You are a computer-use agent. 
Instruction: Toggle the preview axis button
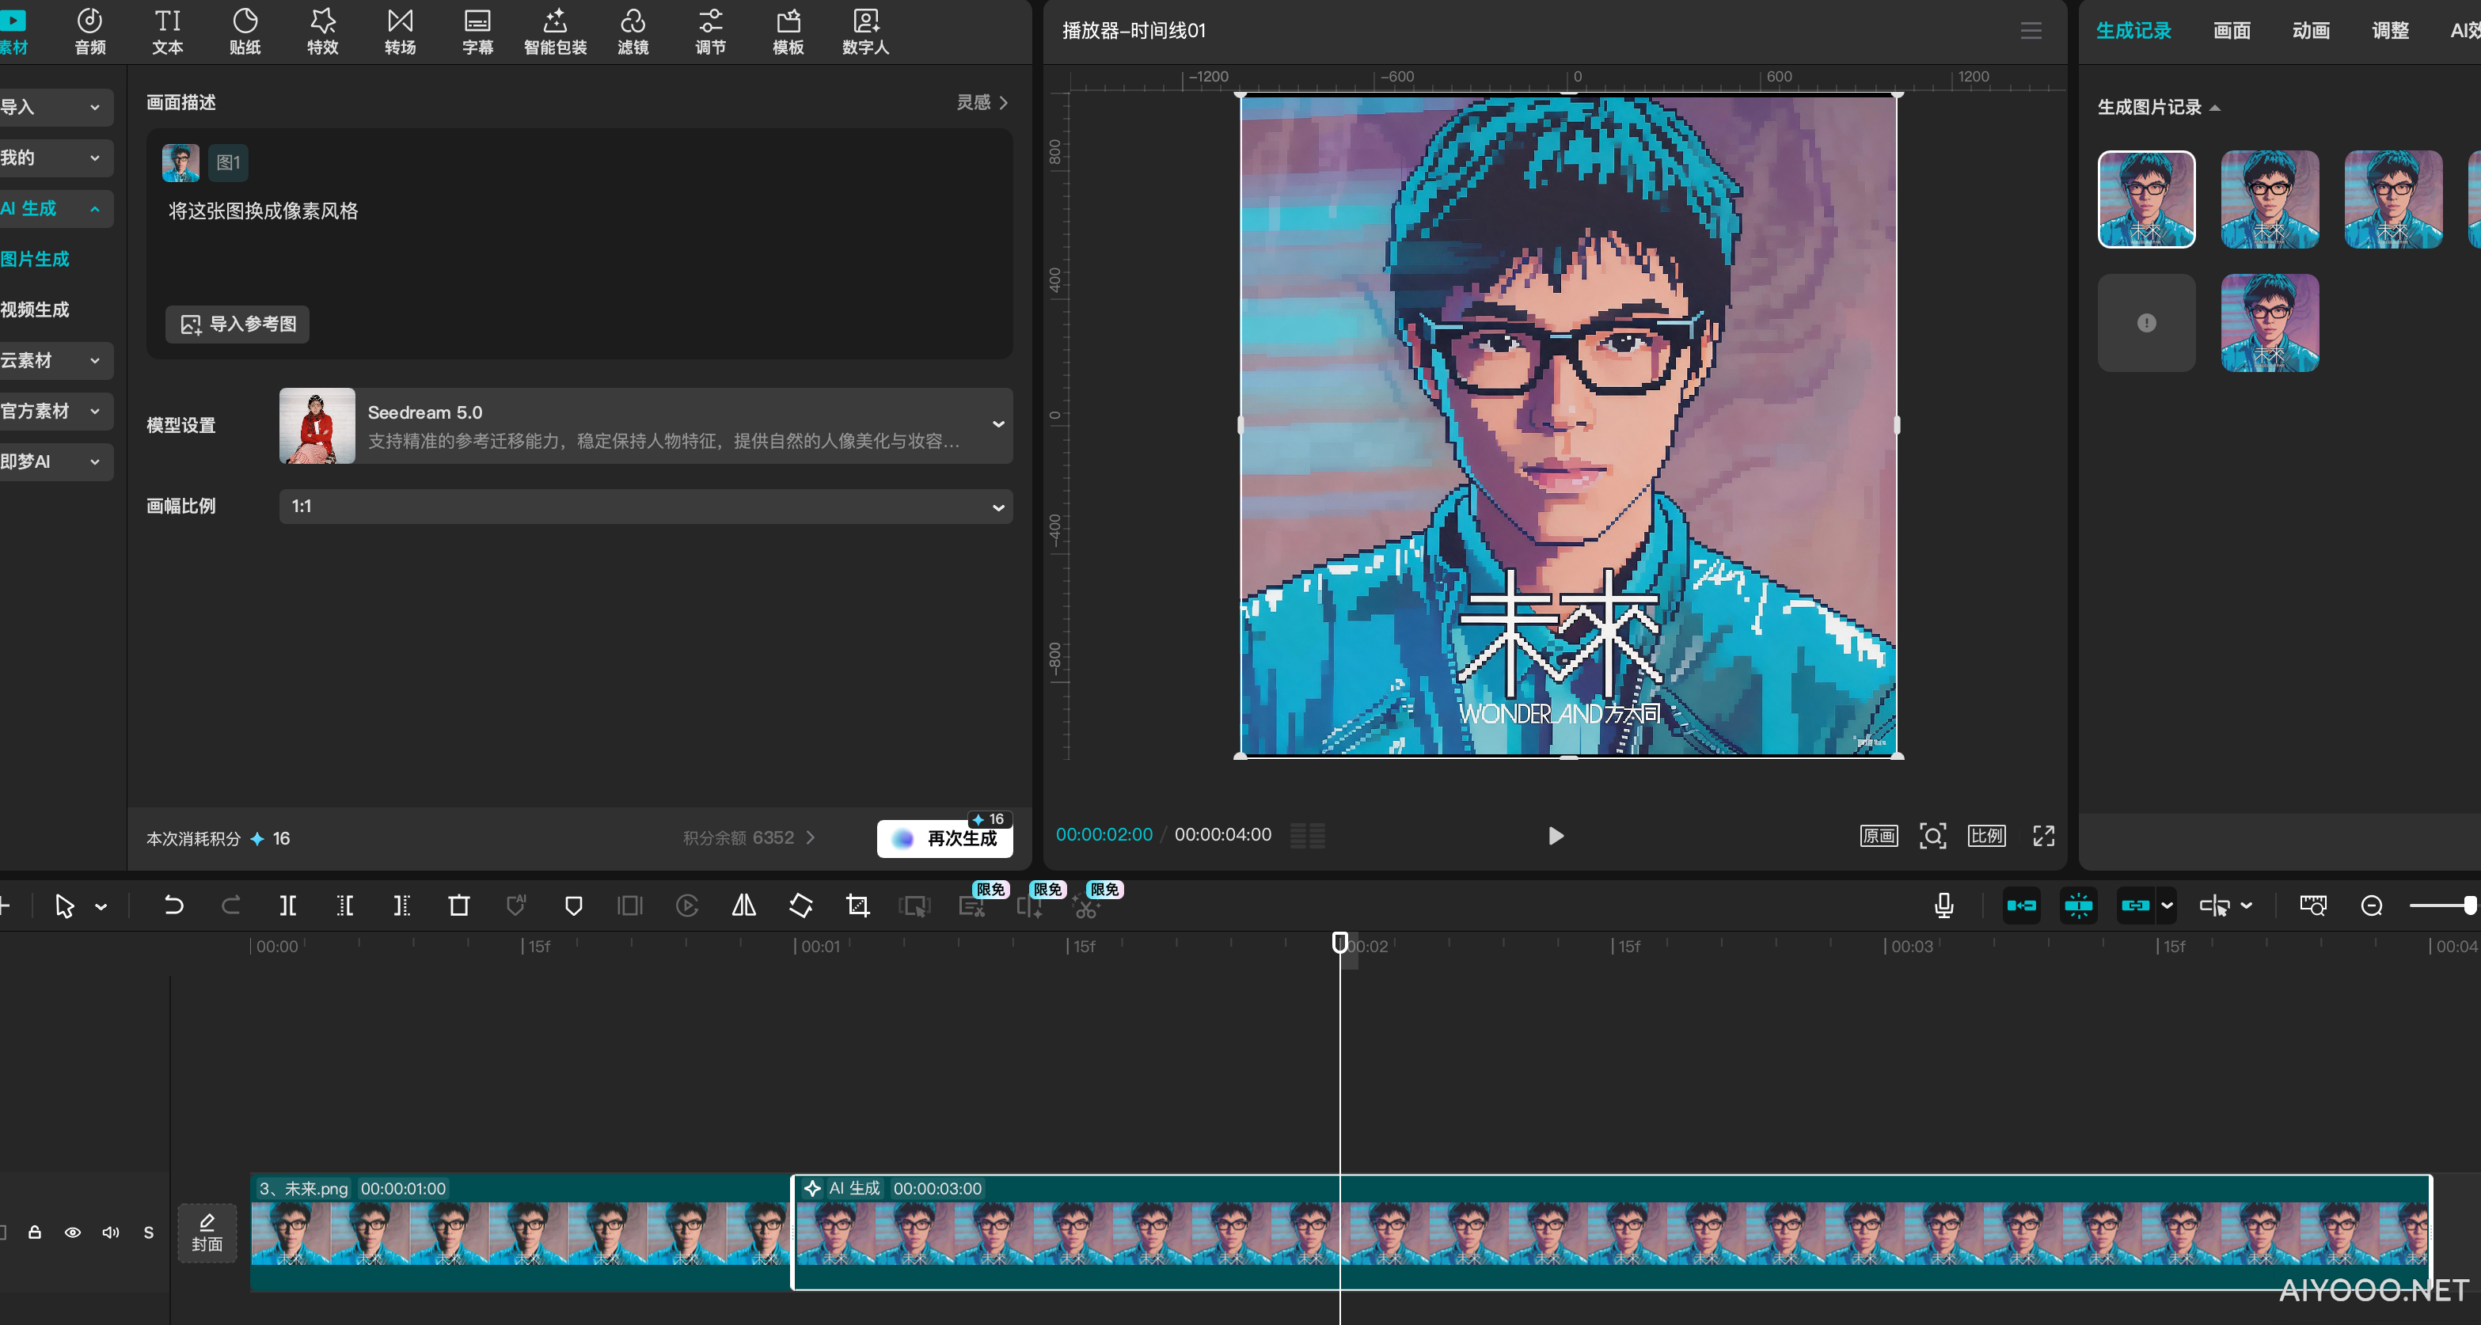2214,905
